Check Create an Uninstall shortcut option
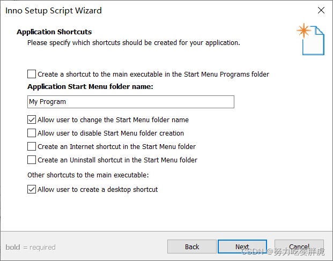Viewport: 333px width, 261px height. (x=32, y=160)
